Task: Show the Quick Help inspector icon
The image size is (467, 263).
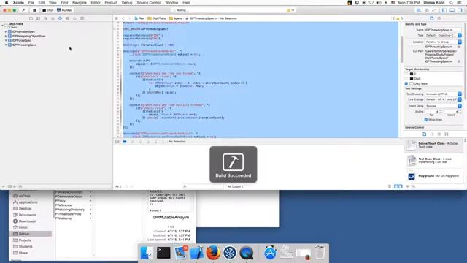Action: 439,18
